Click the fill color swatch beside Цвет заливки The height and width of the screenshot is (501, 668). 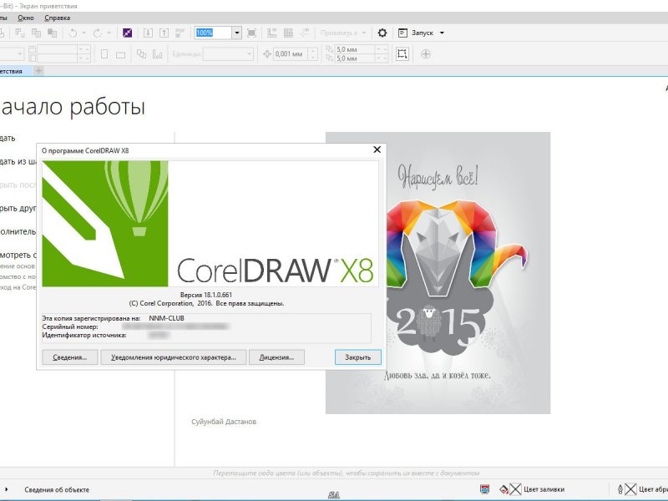(x=515, y=489)
